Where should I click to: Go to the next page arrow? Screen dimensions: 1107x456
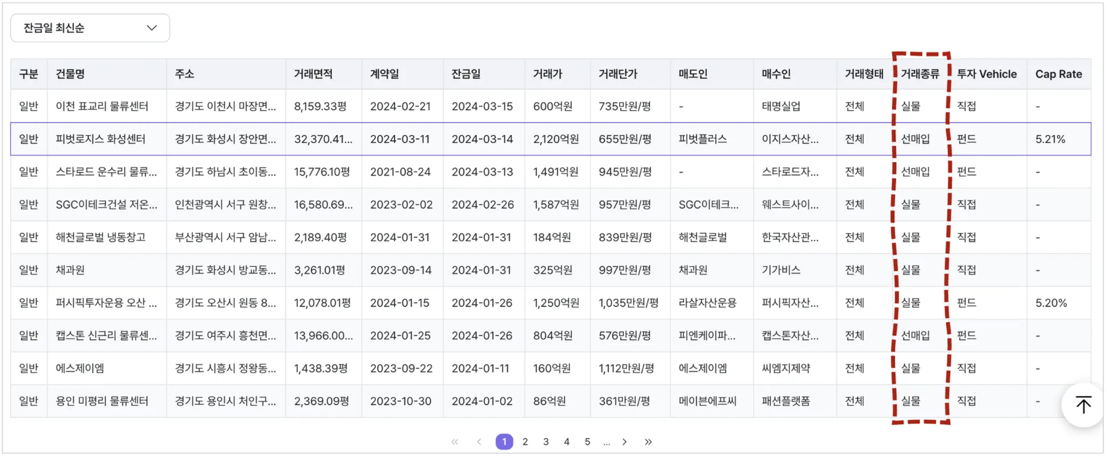pos(625,441)
